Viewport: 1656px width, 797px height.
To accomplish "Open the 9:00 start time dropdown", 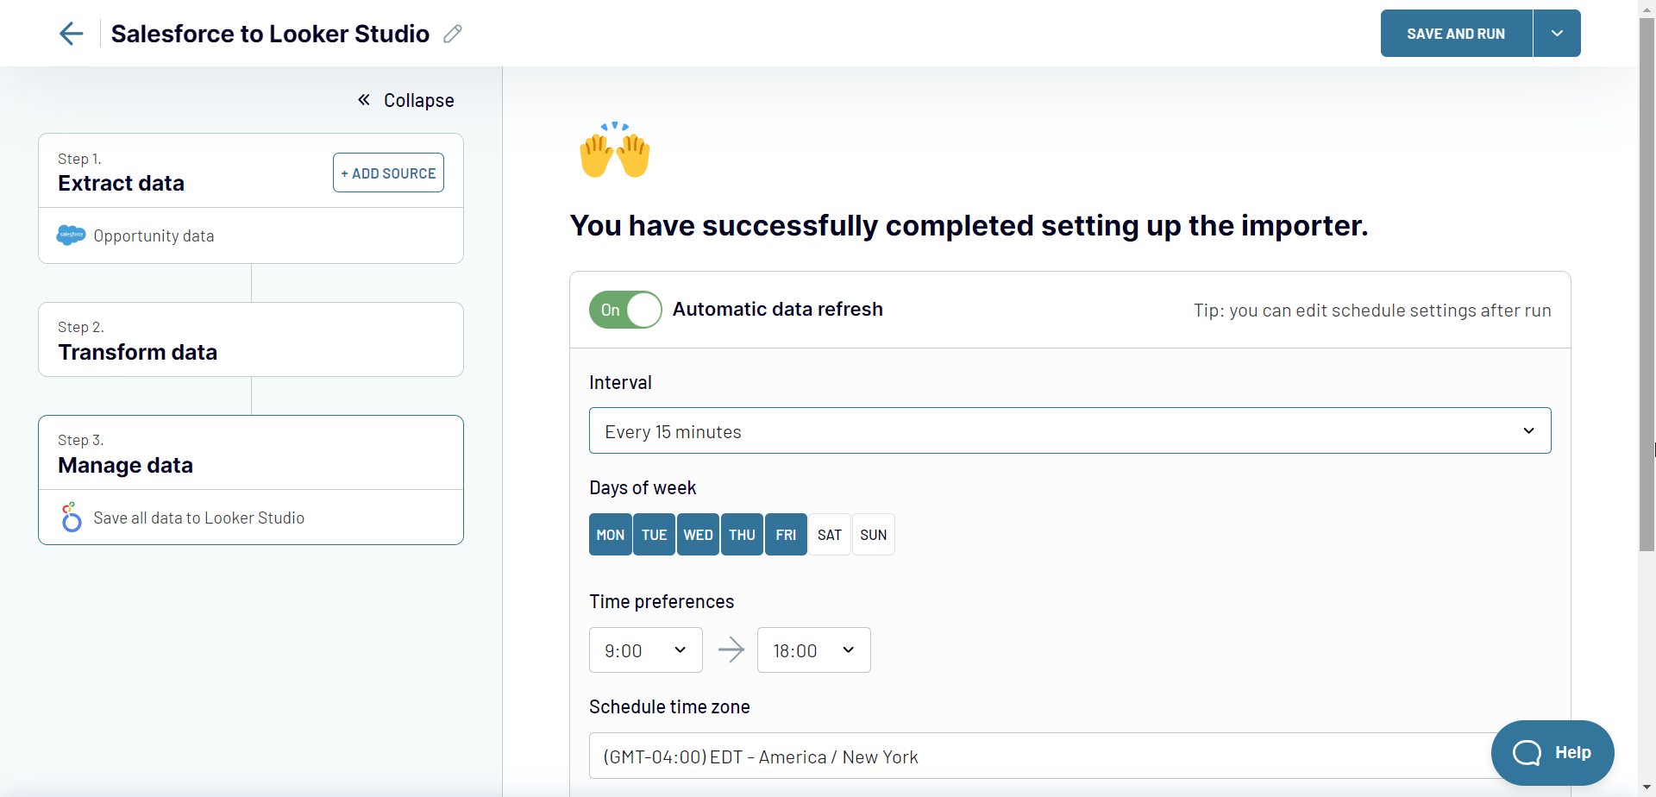I will coord(644,650).
